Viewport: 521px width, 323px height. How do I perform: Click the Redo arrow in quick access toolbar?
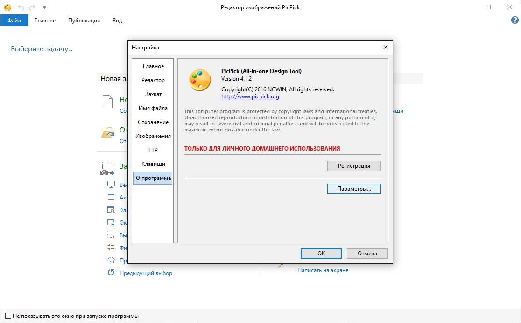point(32,7)
